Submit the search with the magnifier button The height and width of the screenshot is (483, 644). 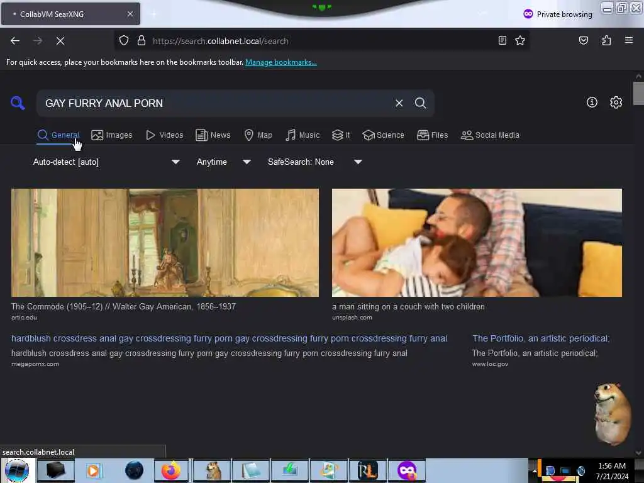point(420,103)
